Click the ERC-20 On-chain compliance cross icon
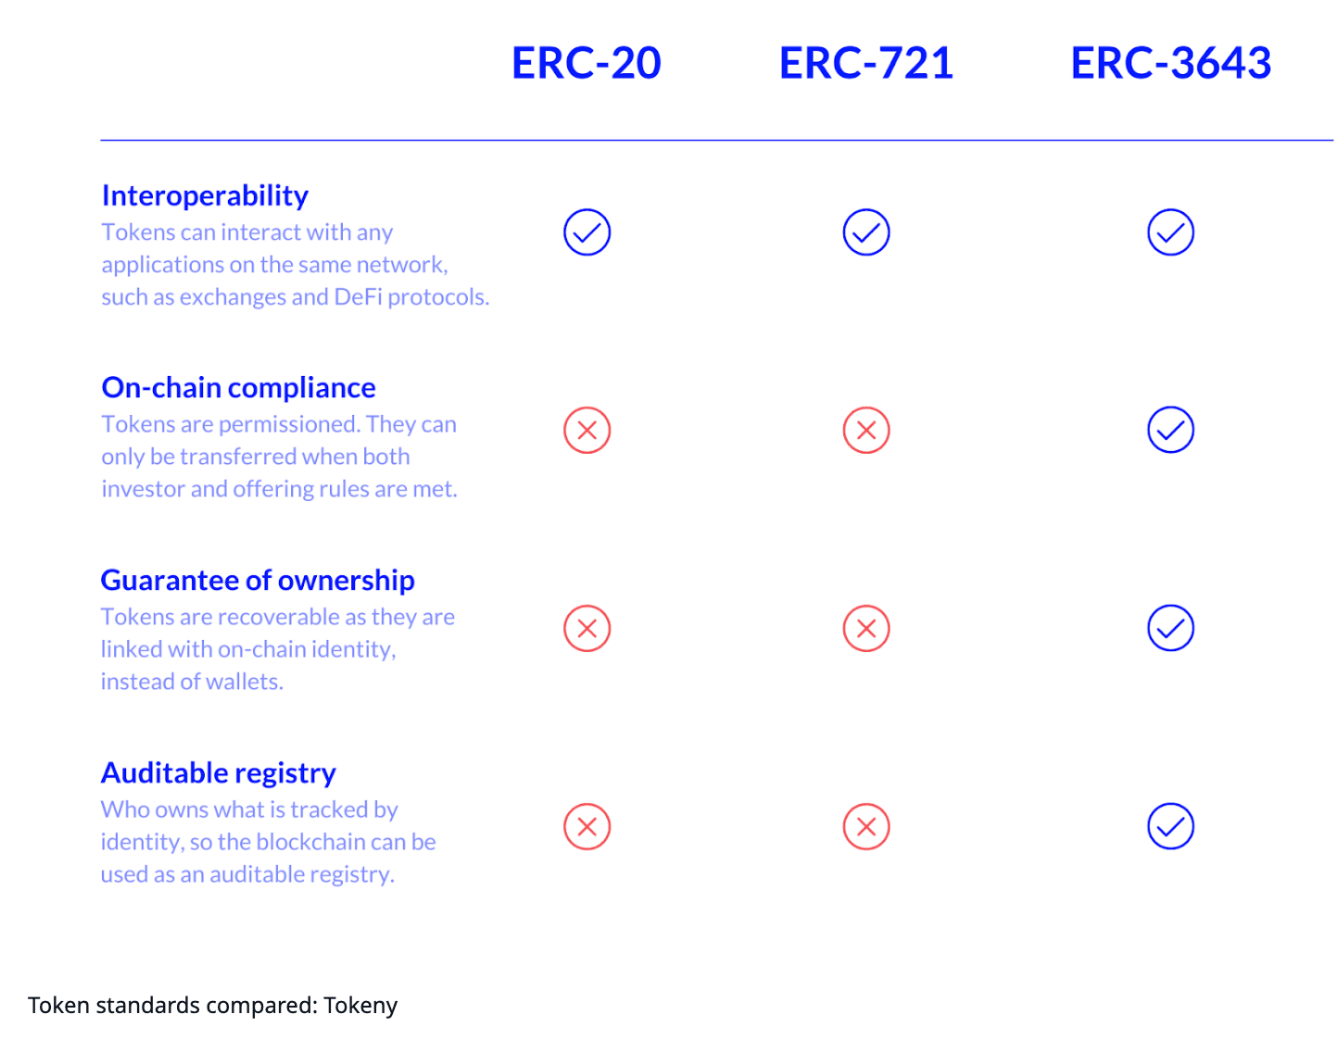The width and height of the screenshot is (1340, 1052). 587,431
